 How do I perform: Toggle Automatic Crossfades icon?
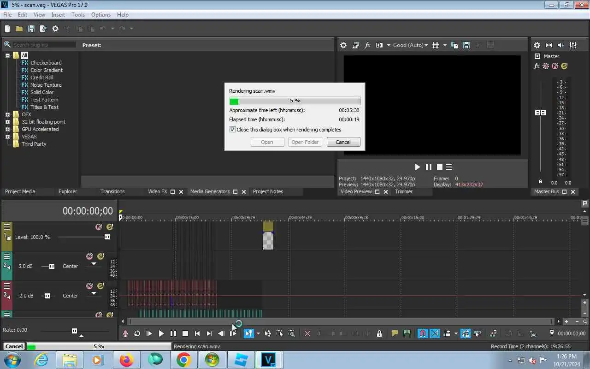pos(435,333)
